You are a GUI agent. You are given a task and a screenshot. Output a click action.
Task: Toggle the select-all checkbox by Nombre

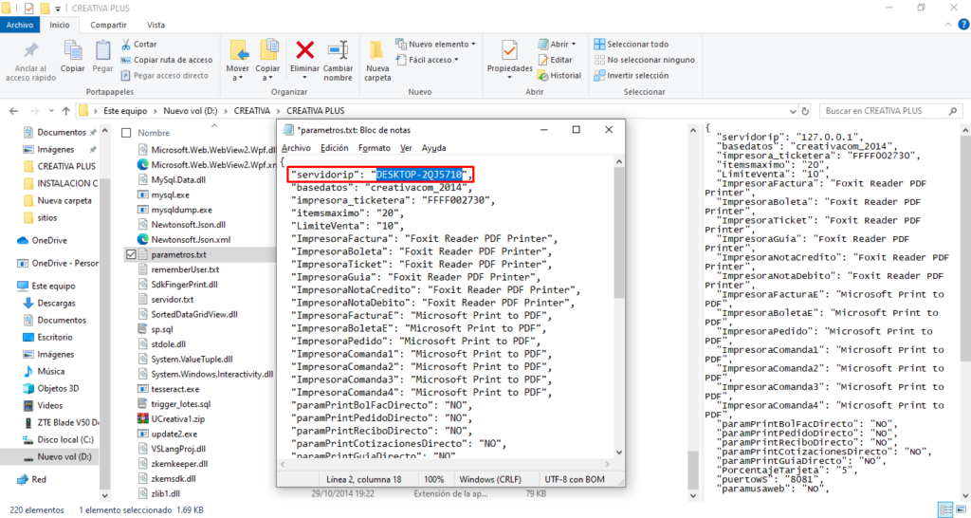(x=126, y=133)
